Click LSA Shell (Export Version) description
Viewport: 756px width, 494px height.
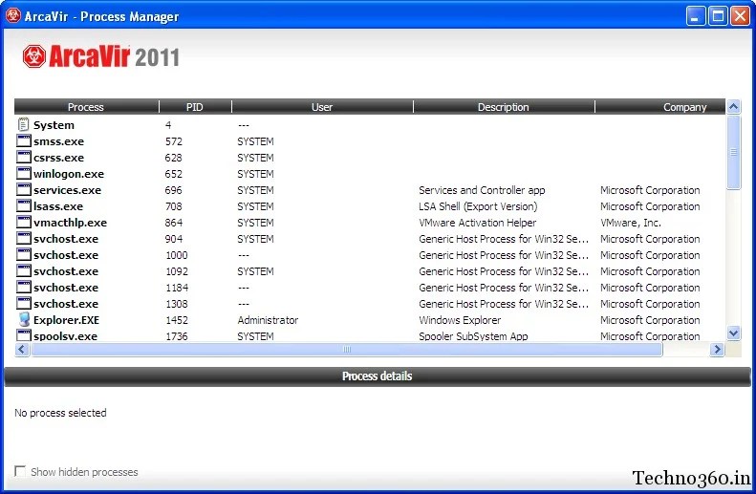point(478,206)
